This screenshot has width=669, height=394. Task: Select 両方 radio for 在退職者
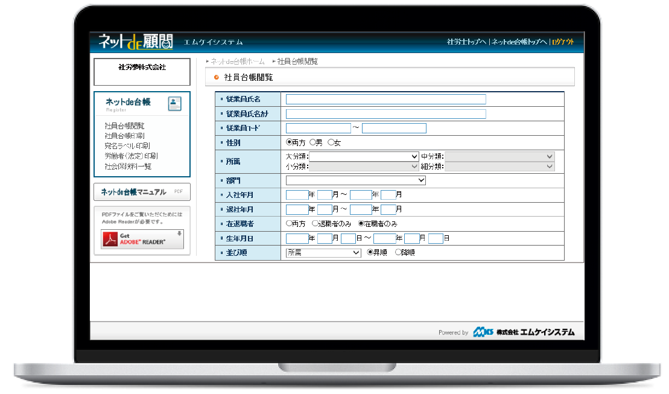tap(289, 223)
